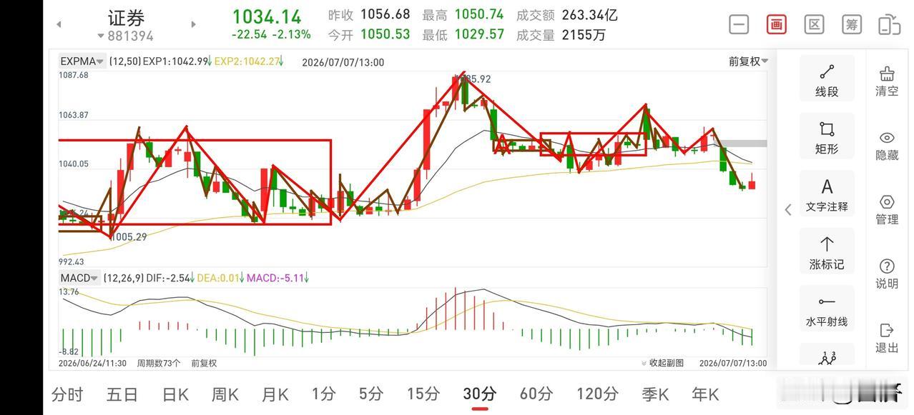The height and width of the screenshot is (415, 914).
Task: Tap the screen rotation device icon
Action: click(889, 24)
